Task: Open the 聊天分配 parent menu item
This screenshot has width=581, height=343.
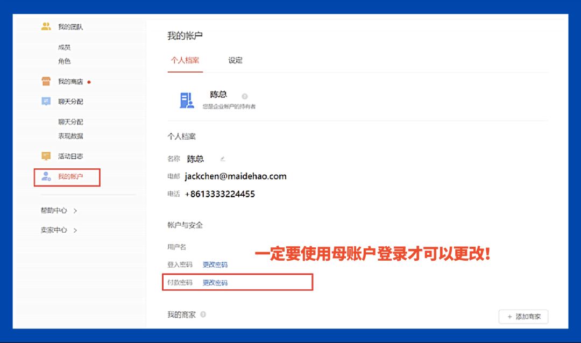Action: tap(70, 102)
